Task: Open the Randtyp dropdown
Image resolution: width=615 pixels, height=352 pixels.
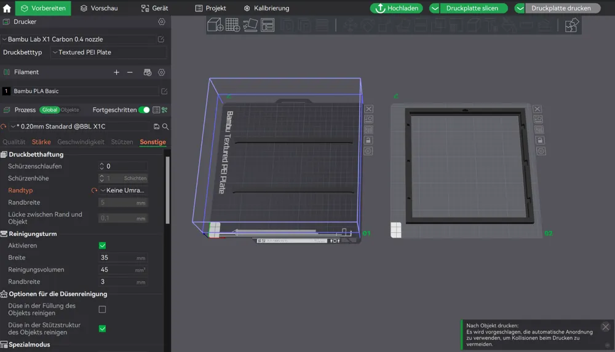Action: coord(123,190)
